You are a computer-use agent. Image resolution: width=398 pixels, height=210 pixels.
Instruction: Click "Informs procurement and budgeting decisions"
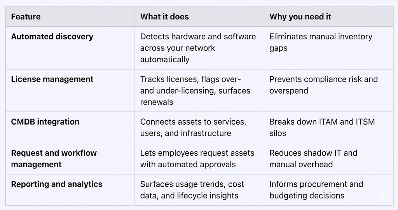(x=316, y=189)
